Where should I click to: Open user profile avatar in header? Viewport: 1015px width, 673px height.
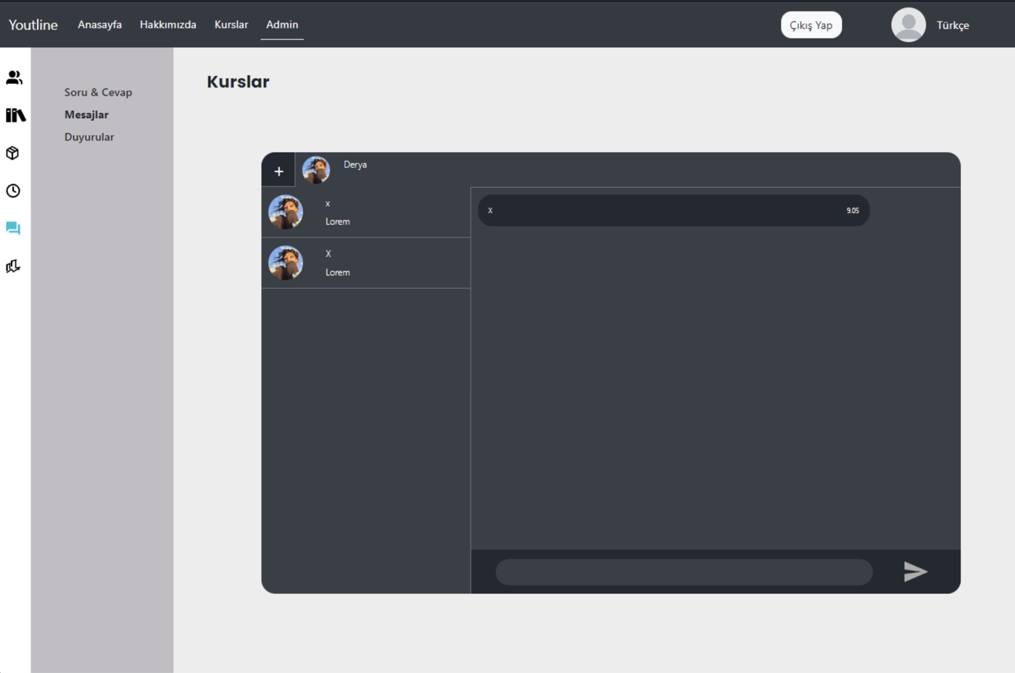coord(908,25)
